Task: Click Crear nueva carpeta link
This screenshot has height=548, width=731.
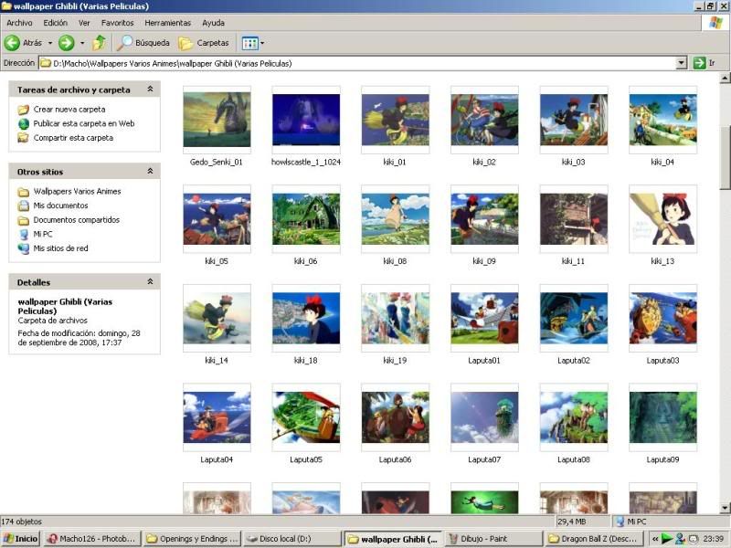Action: (69, 110)
